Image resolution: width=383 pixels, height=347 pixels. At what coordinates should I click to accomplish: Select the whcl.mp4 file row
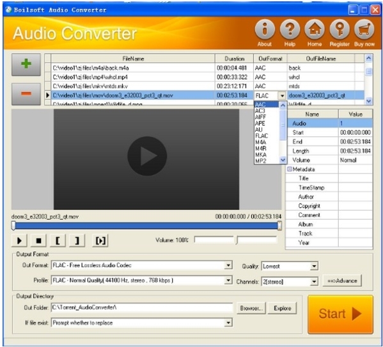pyautogui.click(x=204, y=77)
